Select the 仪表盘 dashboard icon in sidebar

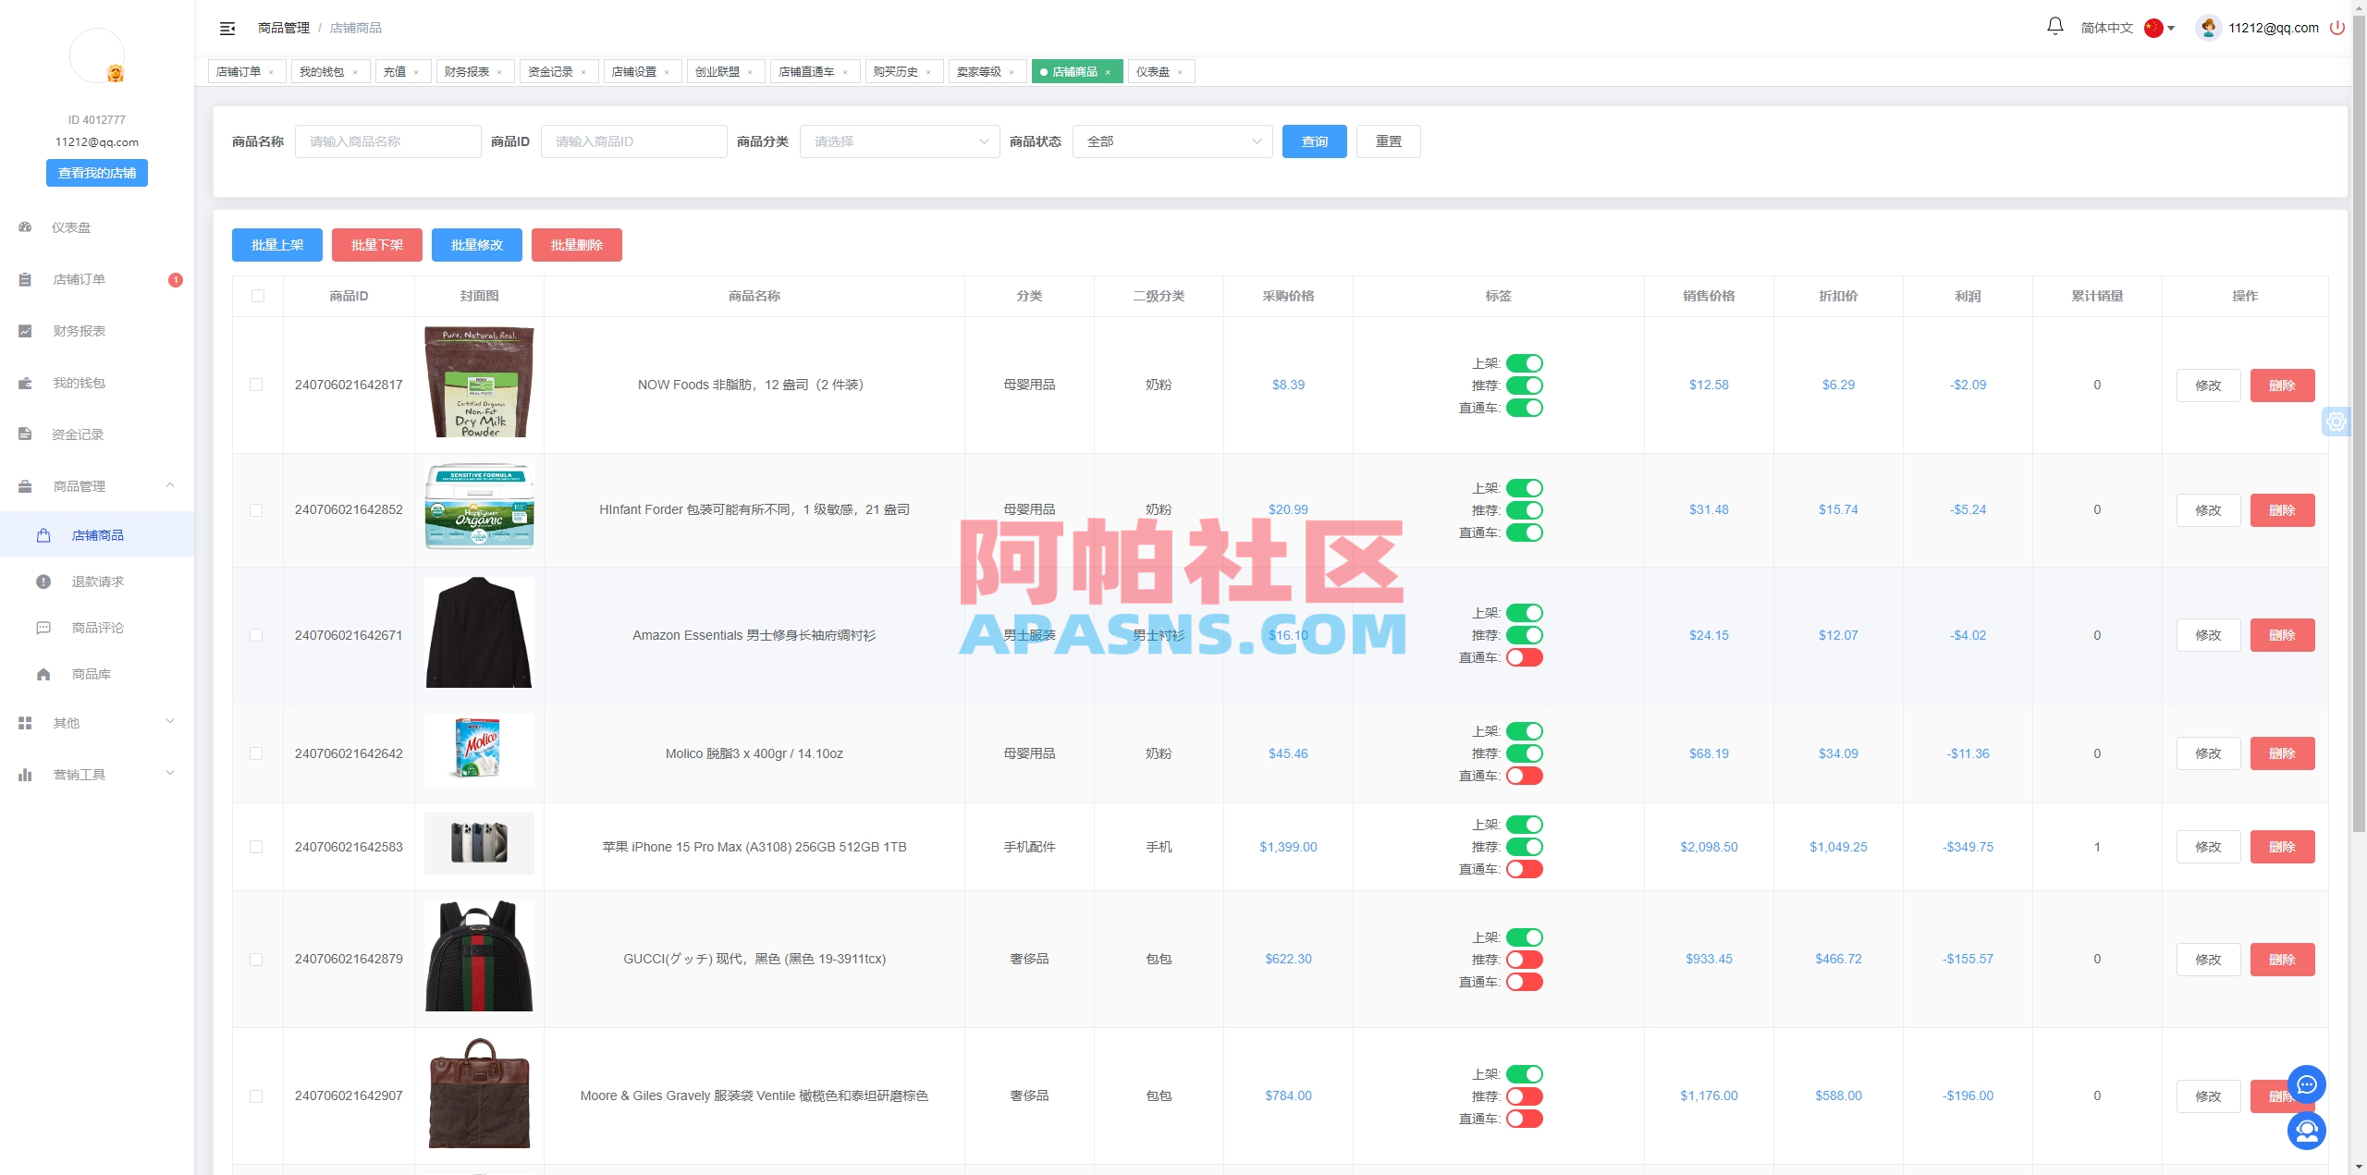pyautogui.click(x=24, y=226)
